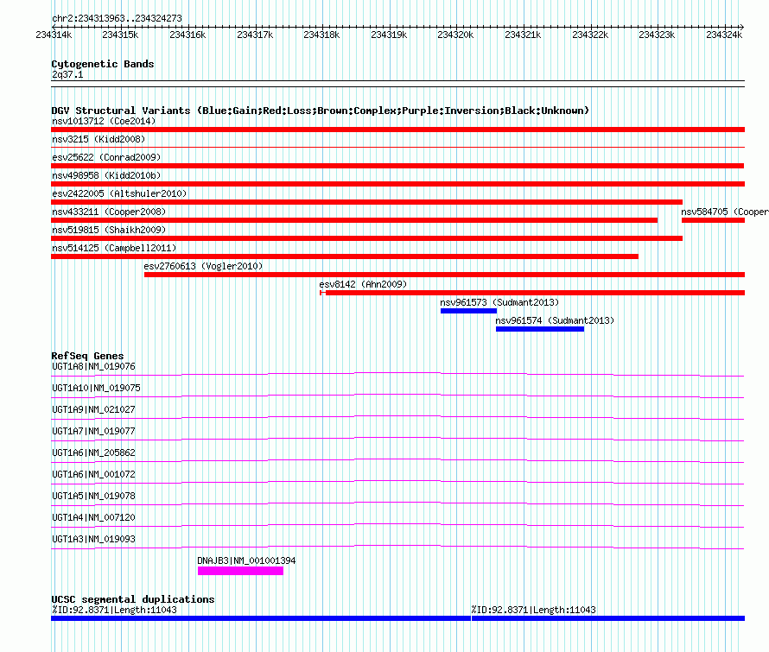
Task: Click the magenta DNAJB3 gene block
Action: coord(240,571)
